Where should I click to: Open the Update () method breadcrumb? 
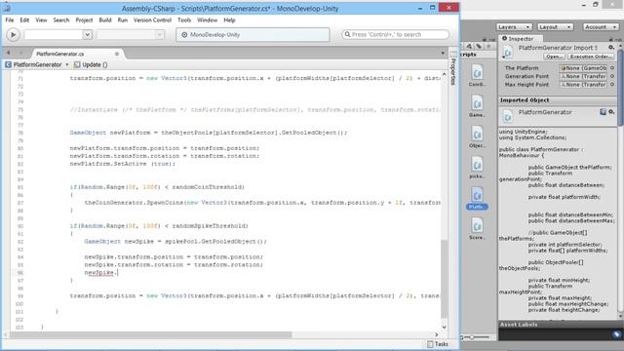tap(91, 64)
